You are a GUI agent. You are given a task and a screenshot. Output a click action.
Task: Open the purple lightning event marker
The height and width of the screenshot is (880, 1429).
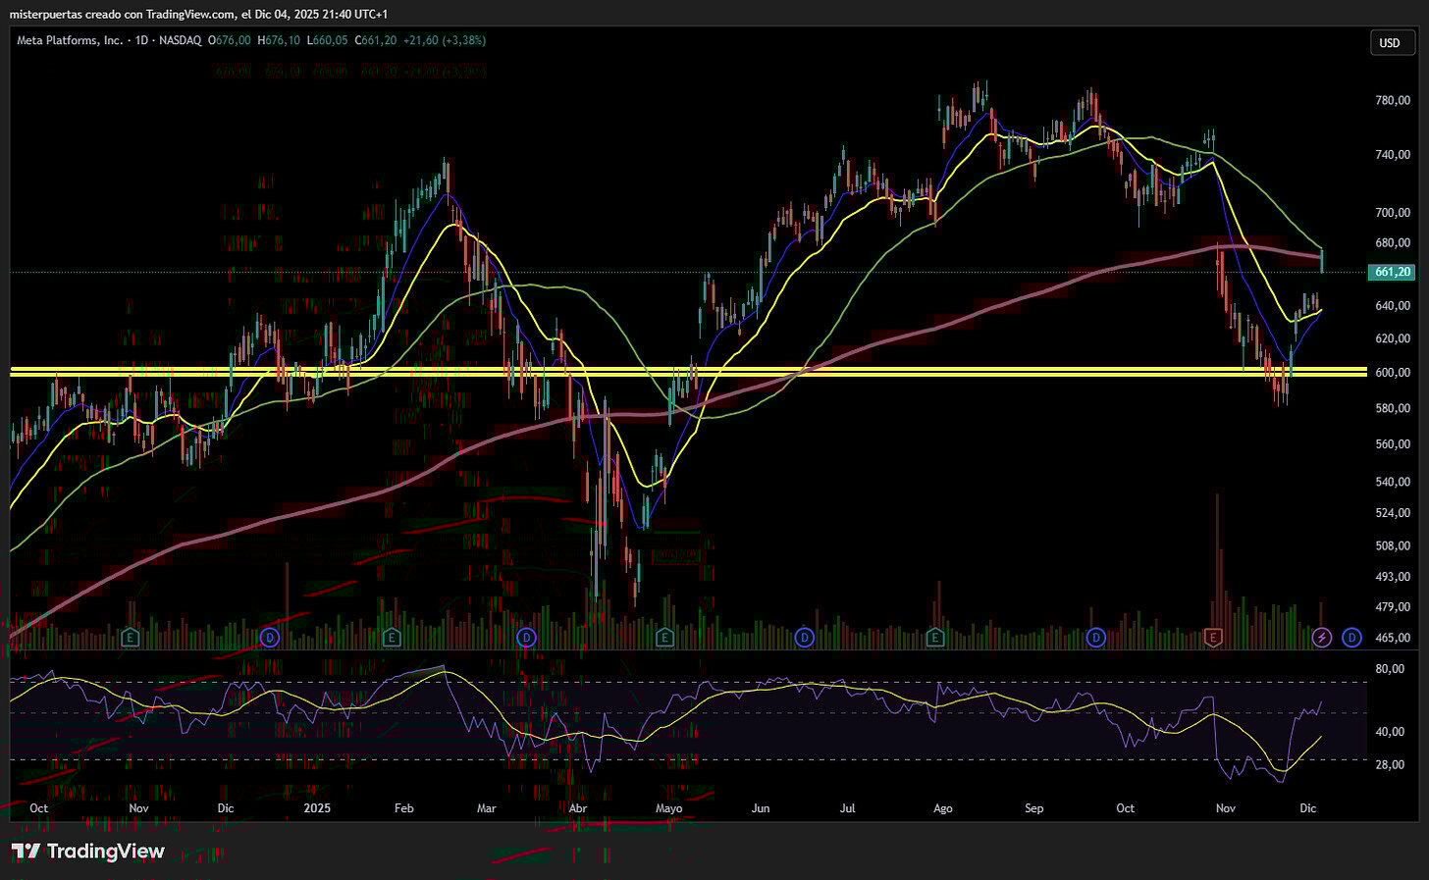point(1322,638)
